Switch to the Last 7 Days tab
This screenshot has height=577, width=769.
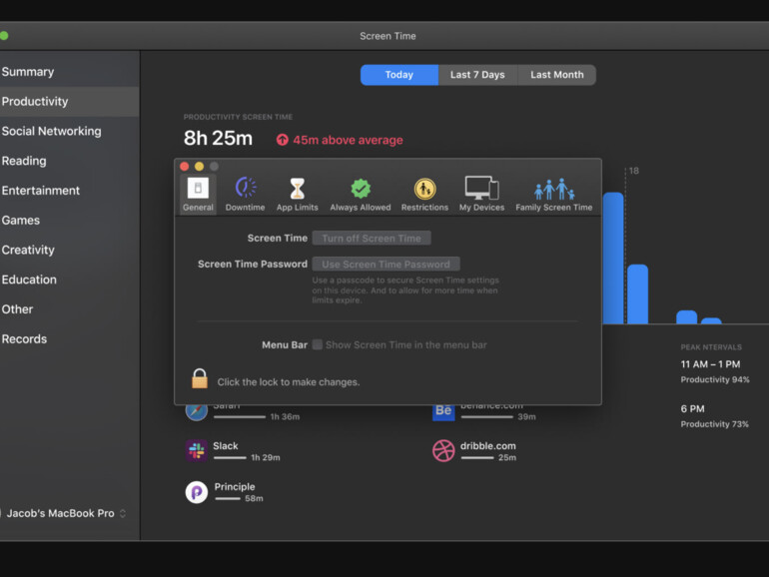pos(477,75)
